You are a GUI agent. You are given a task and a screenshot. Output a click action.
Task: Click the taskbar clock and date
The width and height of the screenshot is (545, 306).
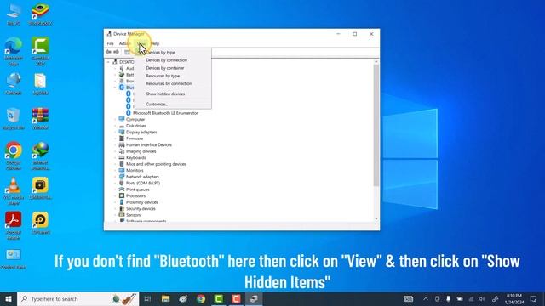(x=514, y=298)
